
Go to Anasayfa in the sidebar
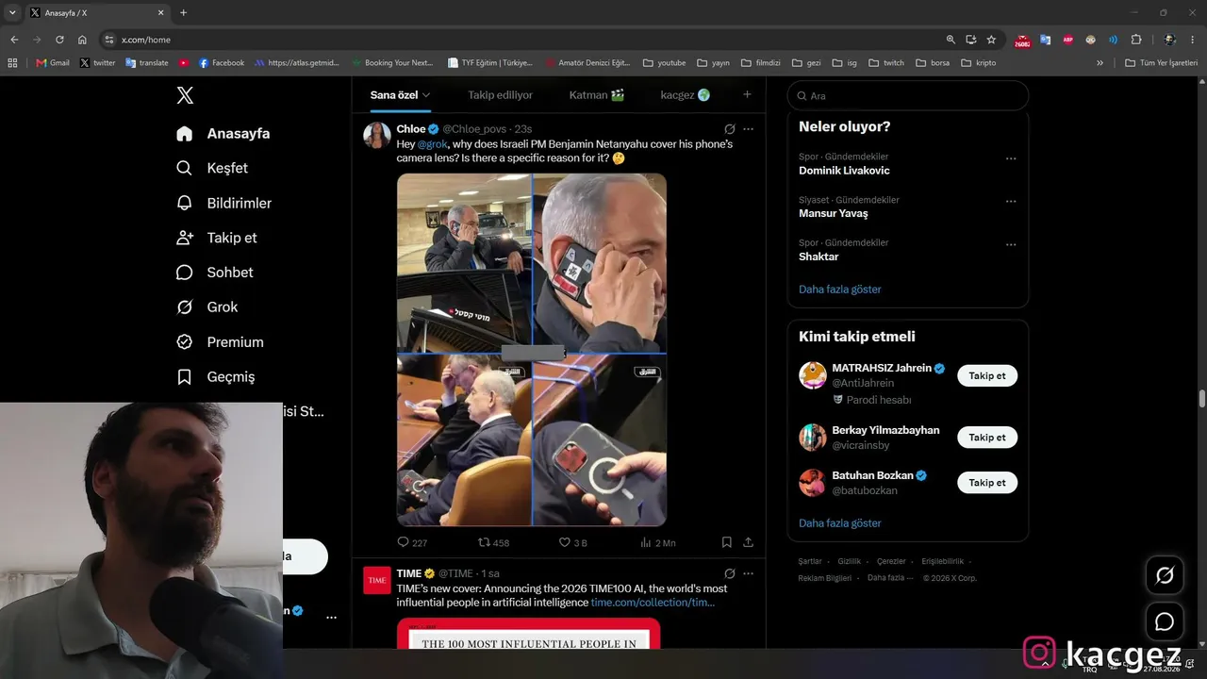point(223,134)
